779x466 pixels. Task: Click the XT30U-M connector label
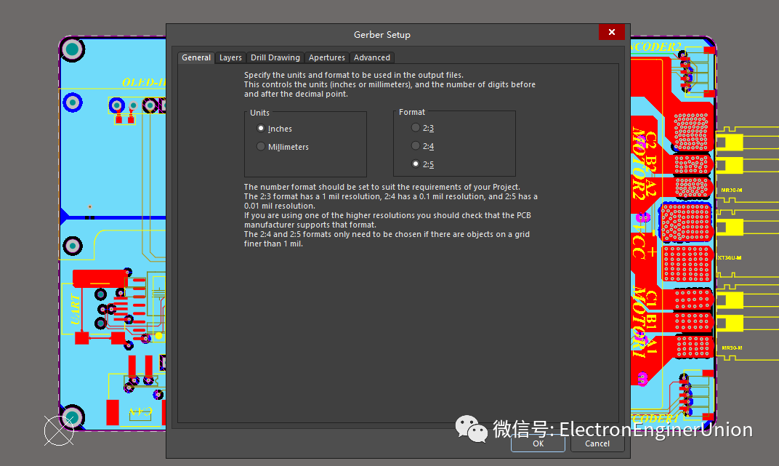point(730,257)
